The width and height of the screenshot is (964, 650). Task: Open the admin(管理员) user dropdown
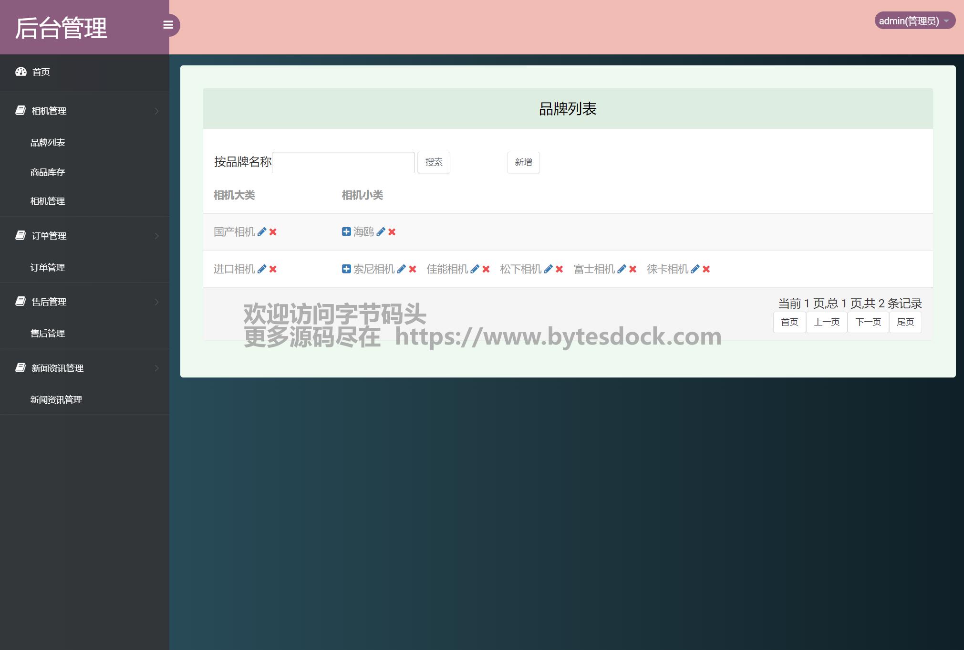[914, 21]
